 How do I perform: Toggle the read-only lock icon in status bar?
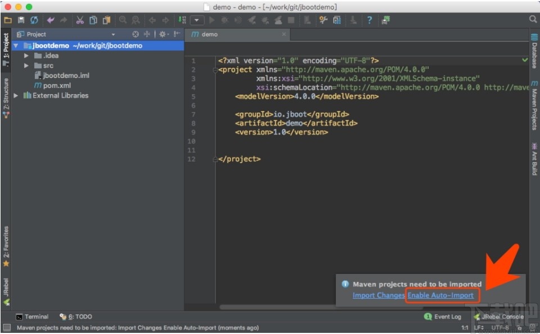(x=520, y=328)
